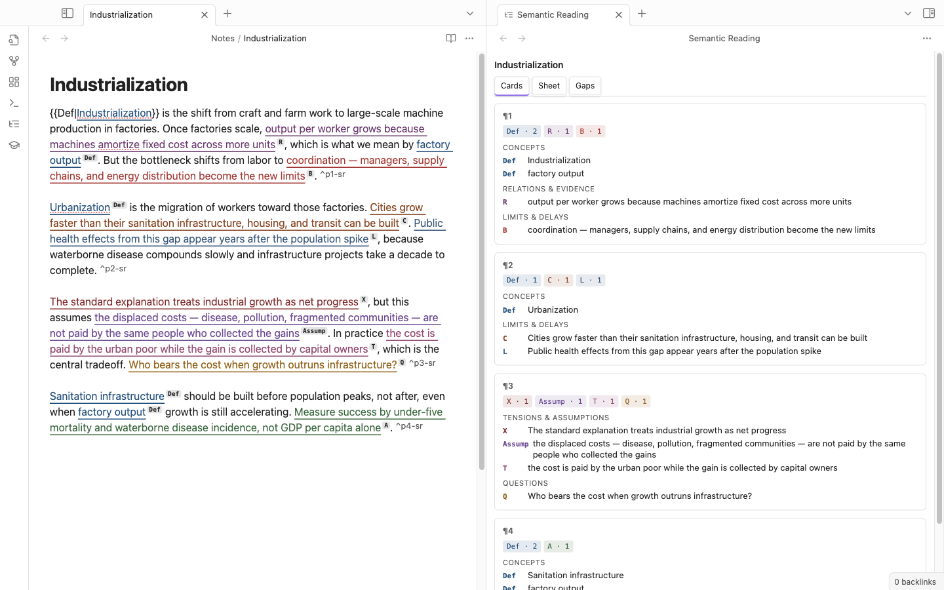Click the '0 backlinks' status bar entry
Screen dimensions: 944x590
[915, 582]
